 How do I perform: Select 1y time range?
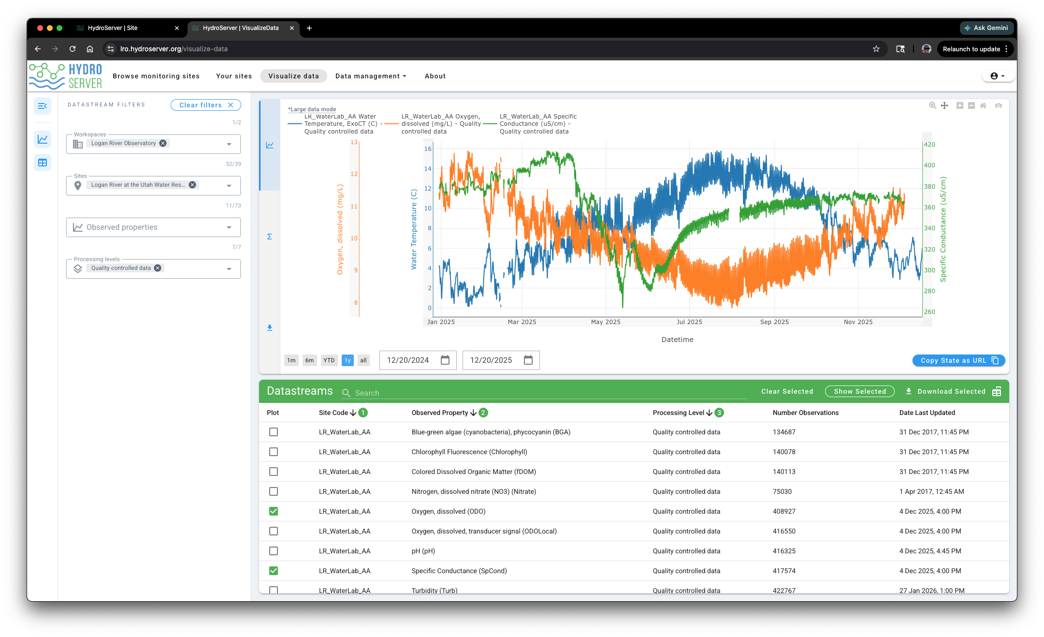click(x=348, y=360)
